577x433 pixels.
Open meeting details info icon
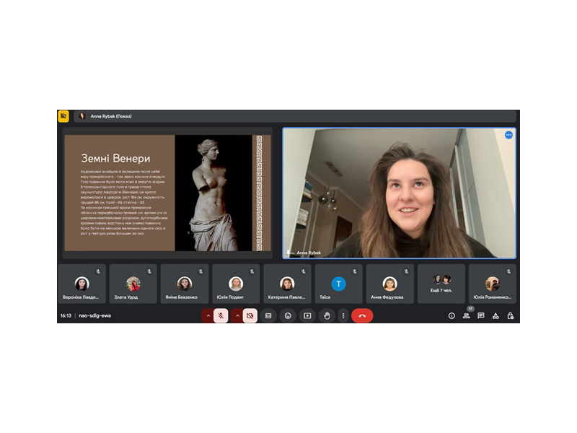click(452, 315)
